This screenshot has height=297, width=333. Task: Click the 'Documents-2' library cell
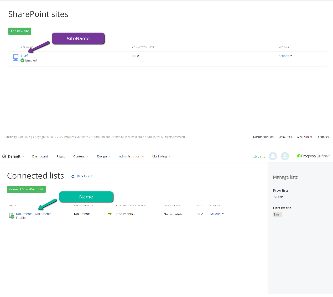point(126,214)
